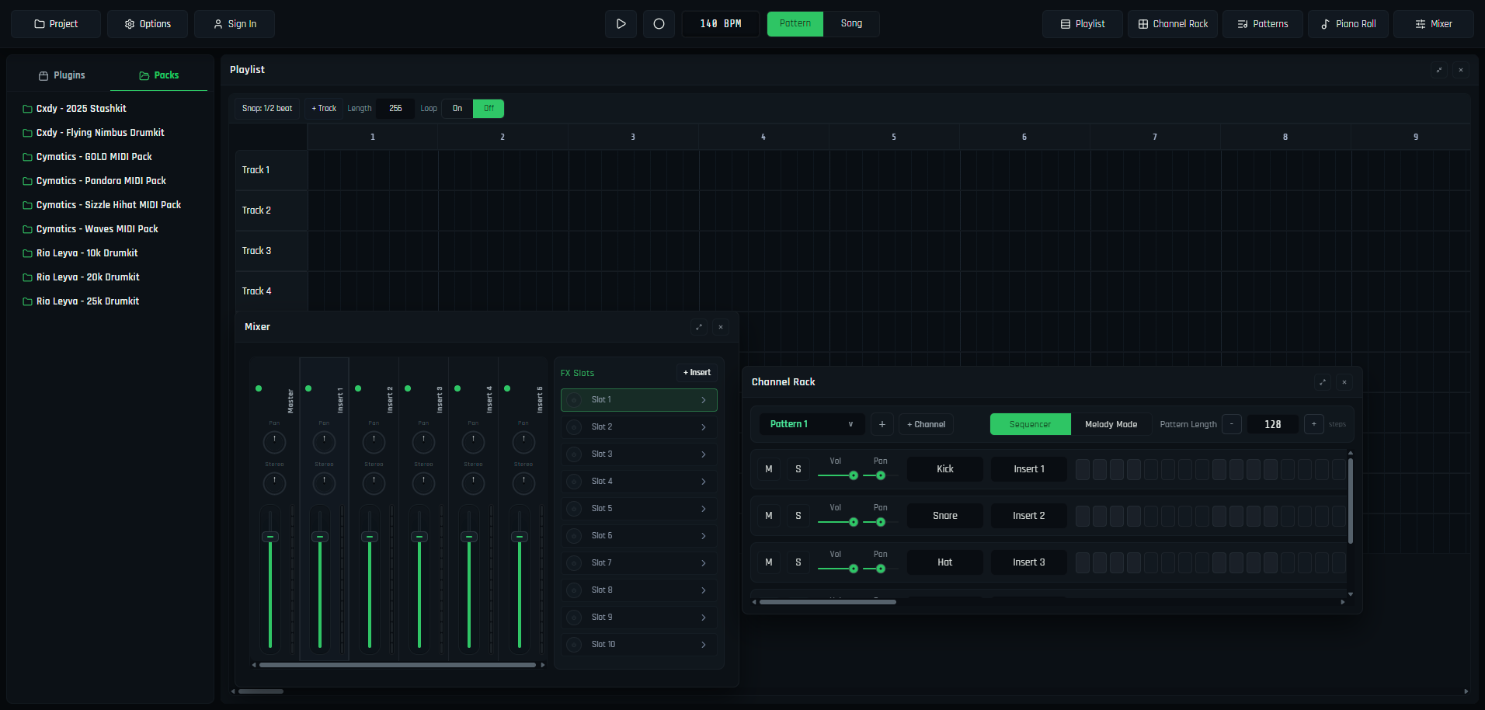Viewport: 1485px width, 710px height.
Task: Turn loop On in Playlist
Action: (457, 109)
